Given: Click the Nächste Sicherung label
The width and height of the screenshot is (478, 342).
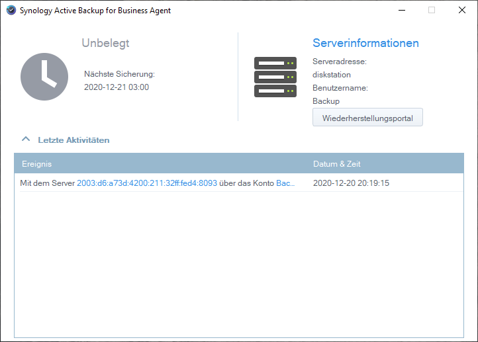Looking at the screenshot, I should (x=119, y=74).
